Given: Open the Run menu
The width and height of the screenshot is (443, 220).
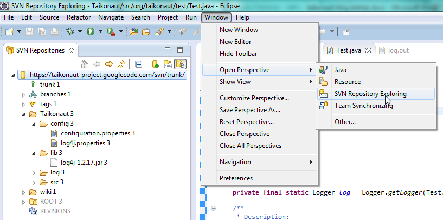Looking at the screenshot, I should click(191, 17).
